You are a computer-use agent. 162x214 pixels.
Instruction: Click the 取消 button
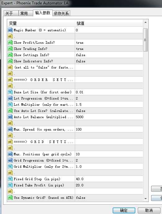click(149, 210)
